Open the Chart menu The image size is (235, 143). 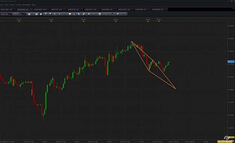[6, 5]
